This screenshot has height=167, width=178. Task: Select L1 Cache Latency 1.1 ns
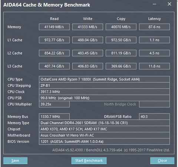tap(154, 40)
